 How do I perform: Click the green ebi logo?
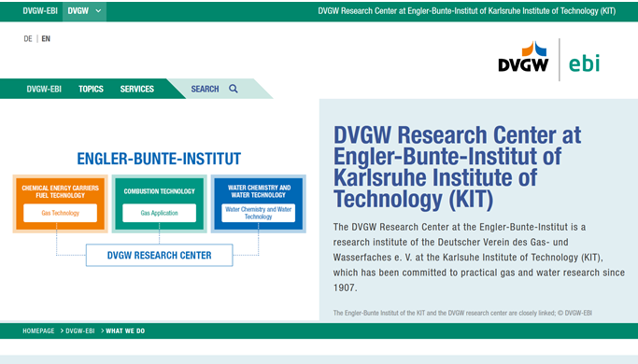585,63
